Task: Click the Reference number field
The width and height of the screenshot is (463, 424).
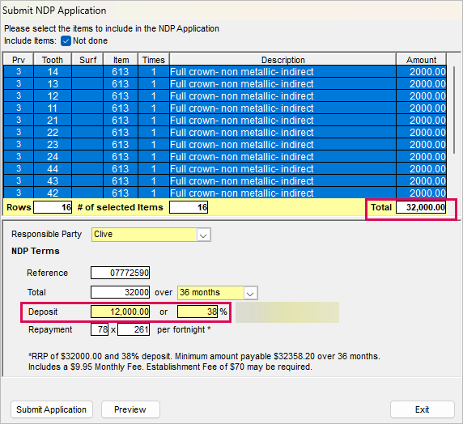Action: [x=120, y=273]
